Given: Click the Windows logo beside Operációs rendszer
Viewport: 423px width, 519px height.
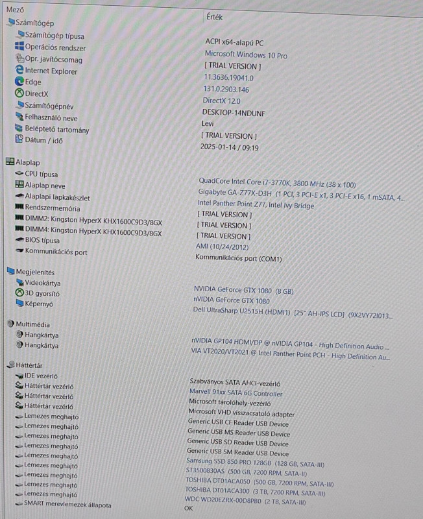Looking at the screenshot, I should point(19,46).
